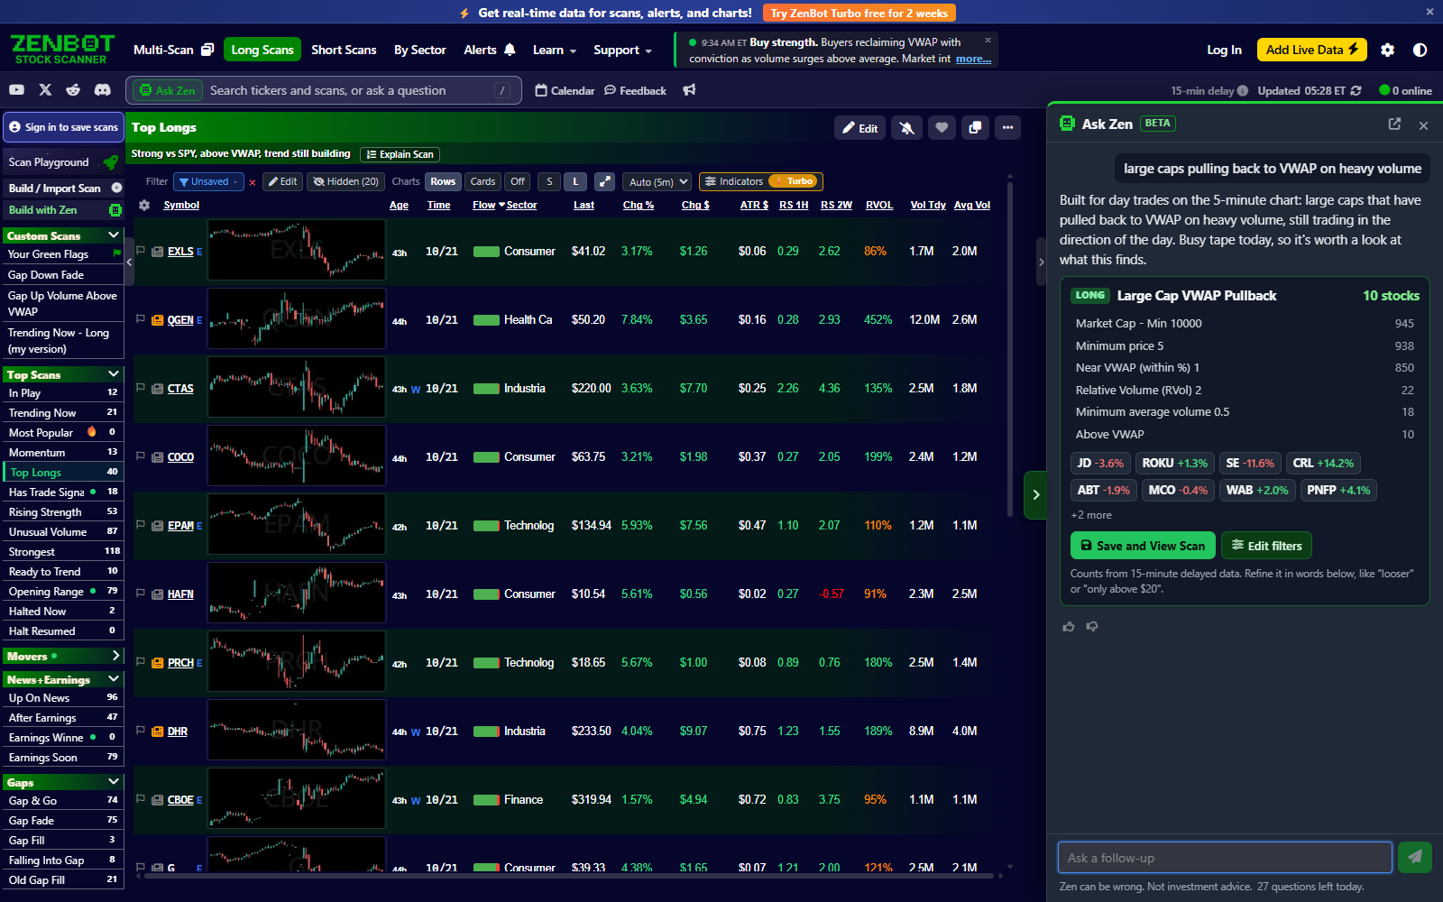
Task: Open the Multi-Scan tab
Action: click(x=173, y=51)
